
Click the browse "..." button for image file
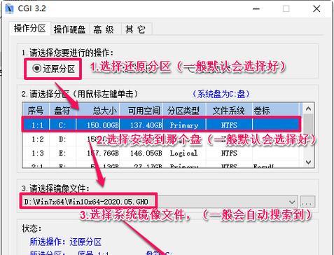(x=307, y=202)
